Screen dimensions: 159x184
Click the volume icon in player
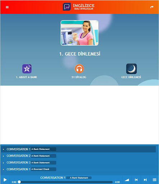pyautogui.click(x=127, y=180)
